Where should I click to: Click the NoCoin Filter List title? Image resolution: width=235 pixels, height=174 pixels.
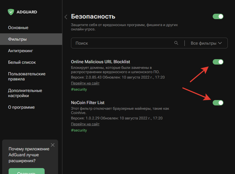[88, 103]
